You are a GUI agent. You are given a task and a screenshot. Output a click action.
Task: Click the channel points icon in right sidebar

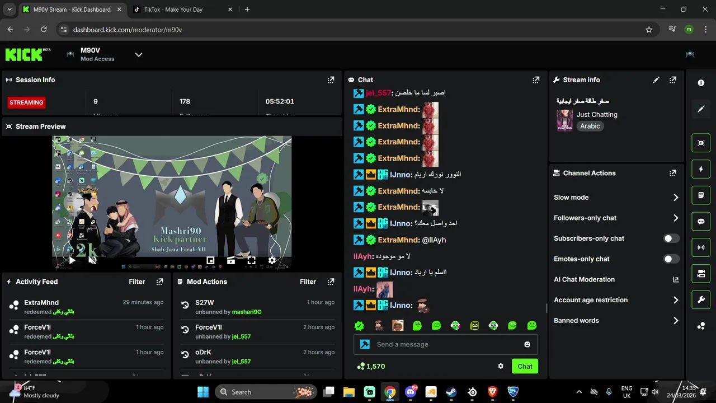click(x=701, y=326)
